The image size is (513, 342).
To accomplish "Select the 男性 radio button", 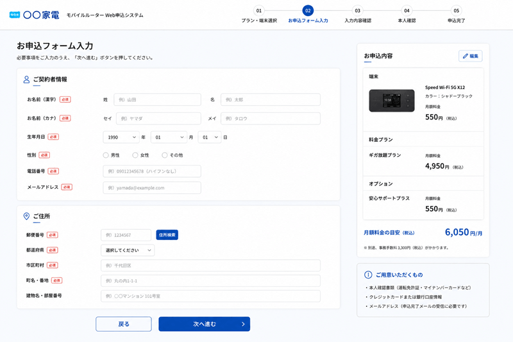I will point(106,155).
